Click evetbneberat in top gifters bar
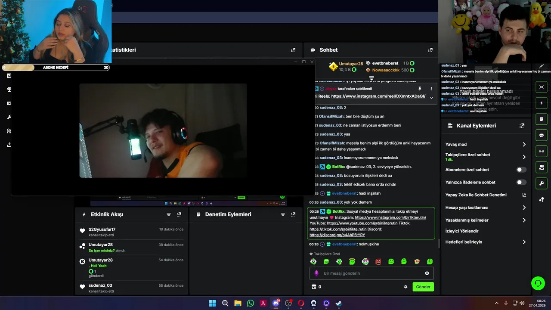Screen dimensions: 551x310 (385, 63)
